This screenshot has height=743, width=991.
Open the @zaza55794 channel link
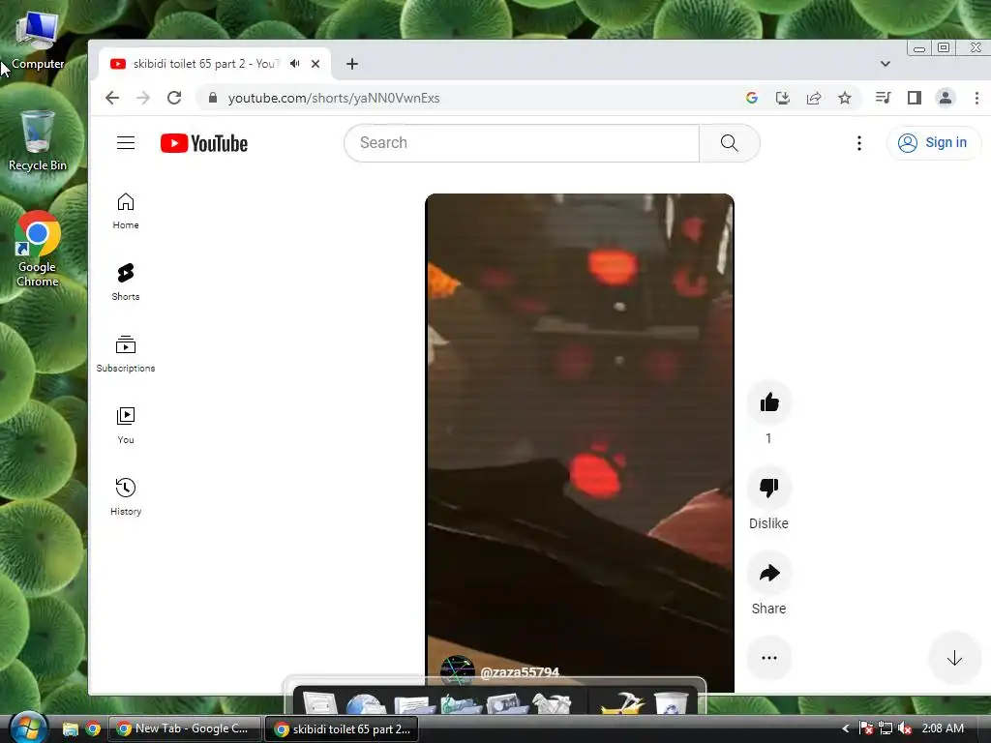520,672
